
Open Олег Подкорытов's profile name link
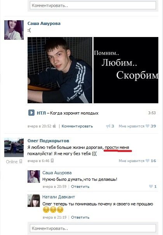(x=49, y=141)
